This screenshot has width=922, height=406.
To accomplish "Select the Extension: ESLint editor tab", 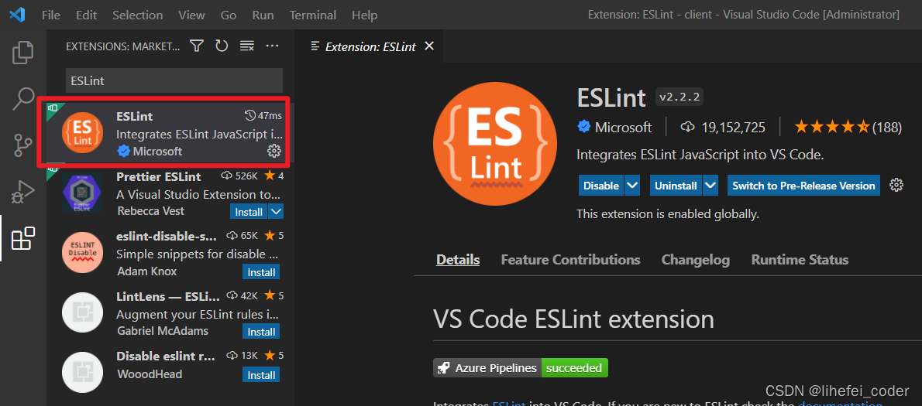I will coord(370,46).
